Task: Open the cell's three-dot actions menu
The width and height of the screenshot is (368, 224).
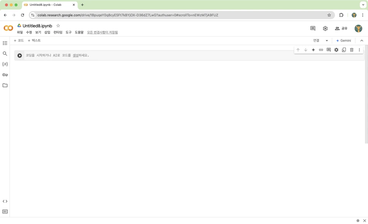Action: click(x=359, y=50)
